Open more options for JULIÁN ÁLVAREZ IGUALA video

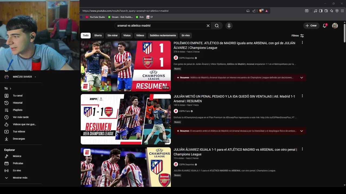302,149
